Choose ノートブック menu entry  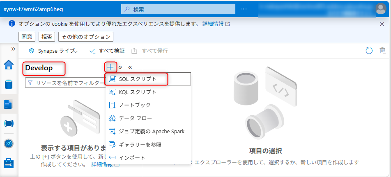[135, 105]
